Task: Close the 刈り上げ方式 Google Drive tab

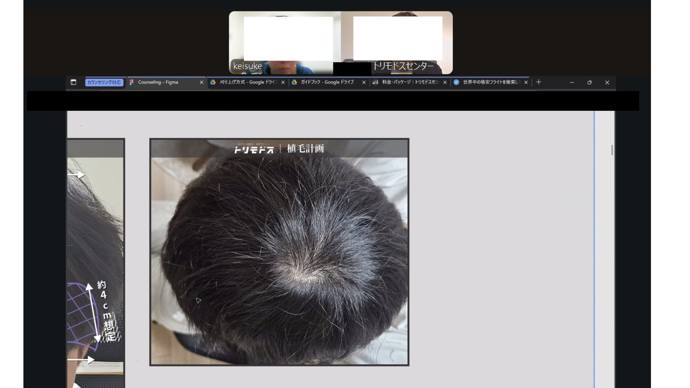Action: click(283, 82)
